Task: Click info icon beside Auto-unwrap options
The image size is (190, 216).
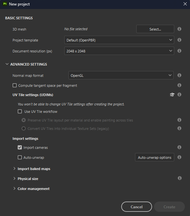Action: 179,157
